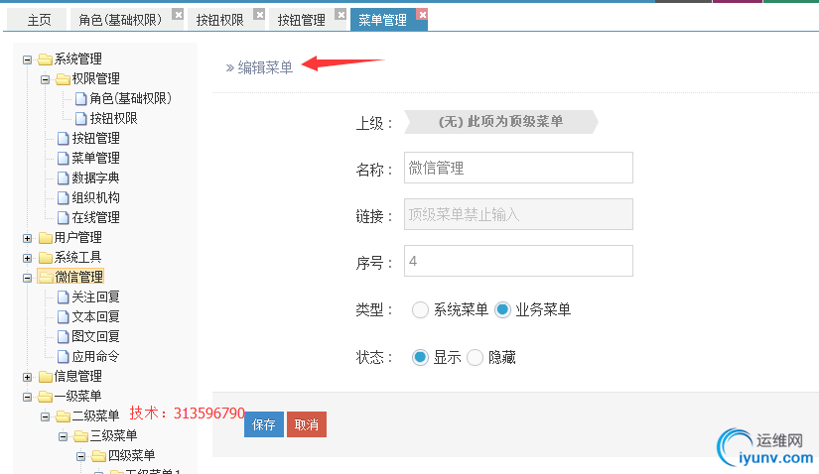819x474 pixels.
Task: Expand the 信息管理 tree node
Action: (x=27, y=378)
